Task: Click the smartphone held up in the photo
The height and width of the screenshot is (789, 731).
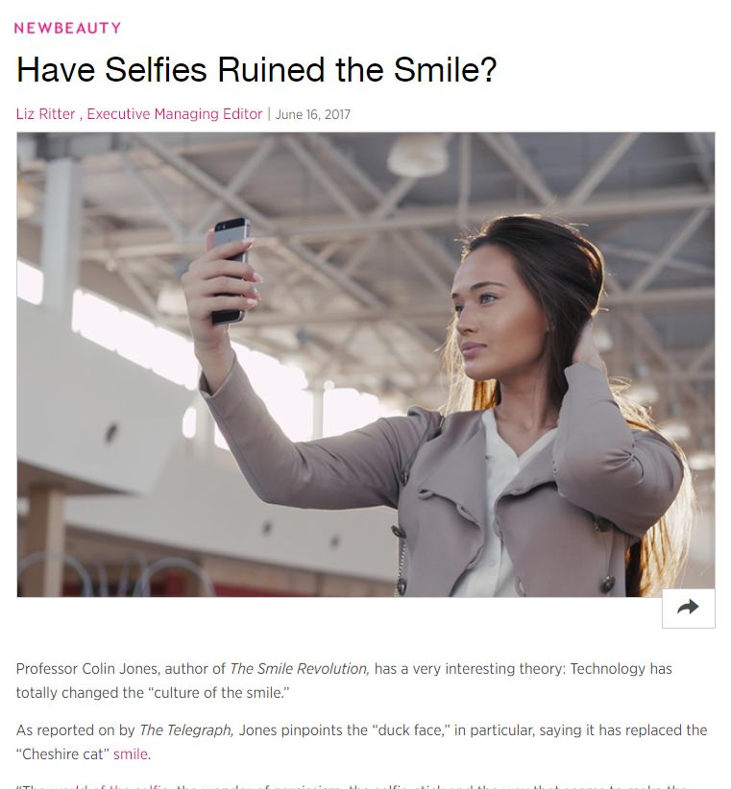Action: pos(231,270)
